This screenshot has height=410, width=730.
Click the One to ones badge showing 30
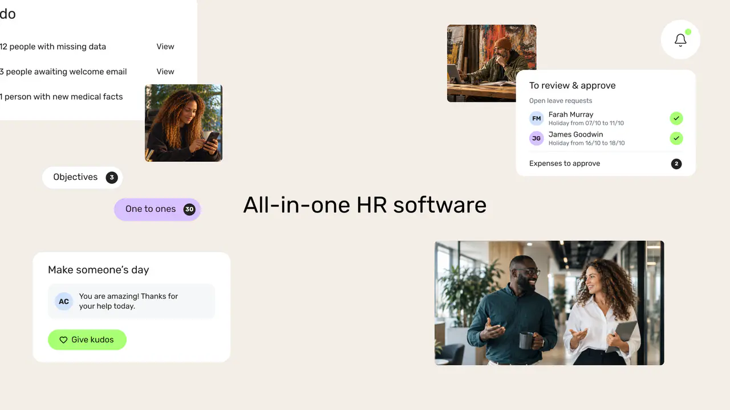[x=189, y=209]
